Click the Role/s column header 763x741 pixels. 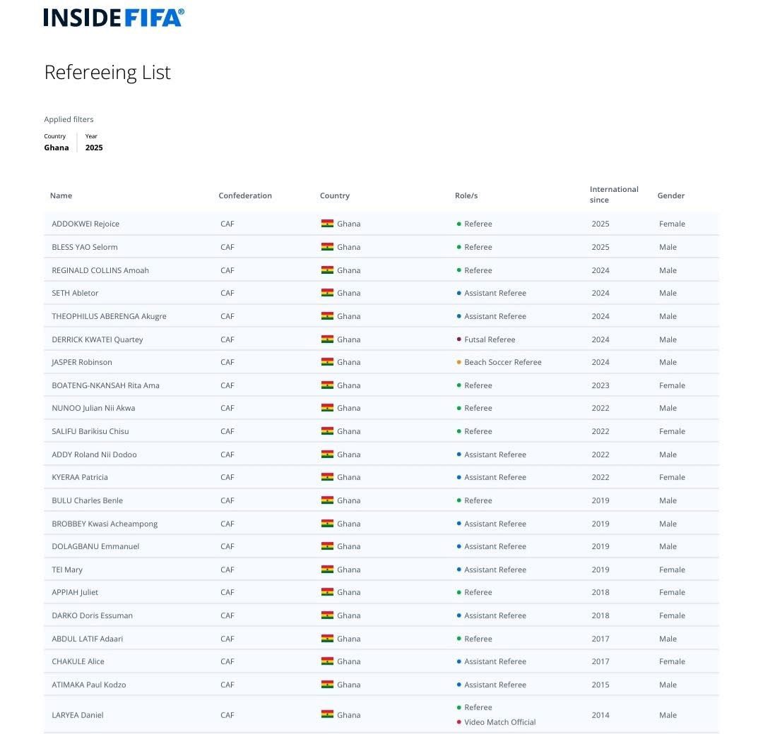pos(466,195)
